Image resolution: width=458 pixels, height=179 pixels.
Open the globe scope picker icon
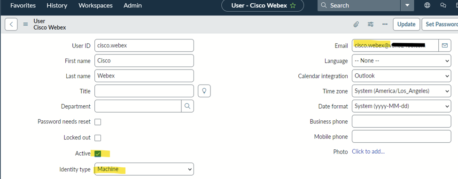(427, 5)
